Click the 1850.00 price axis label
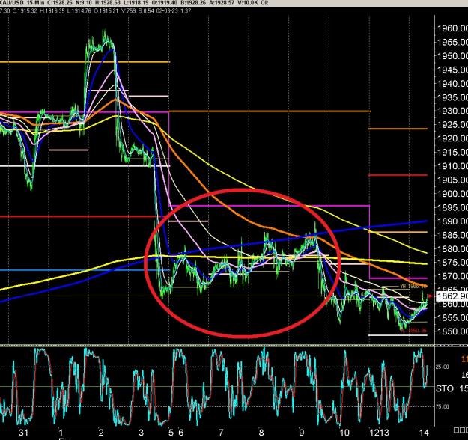This screenshot has height=440, width=468. click(452, 331)
